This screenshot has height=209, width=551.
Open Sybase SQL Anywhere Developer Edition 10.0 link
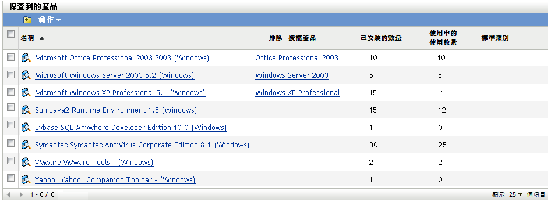pos(131,128)
